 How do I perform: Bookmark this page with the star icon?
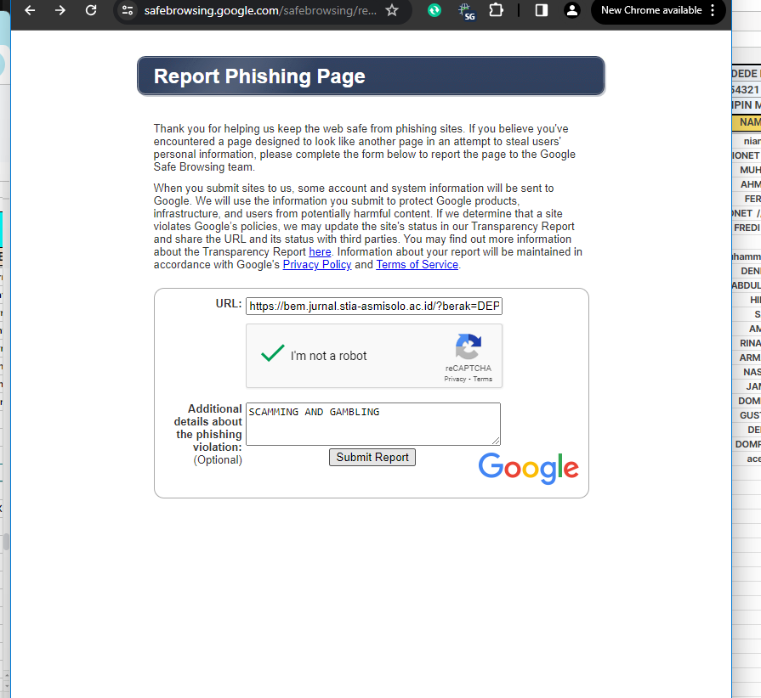click(x=392, y=10)
